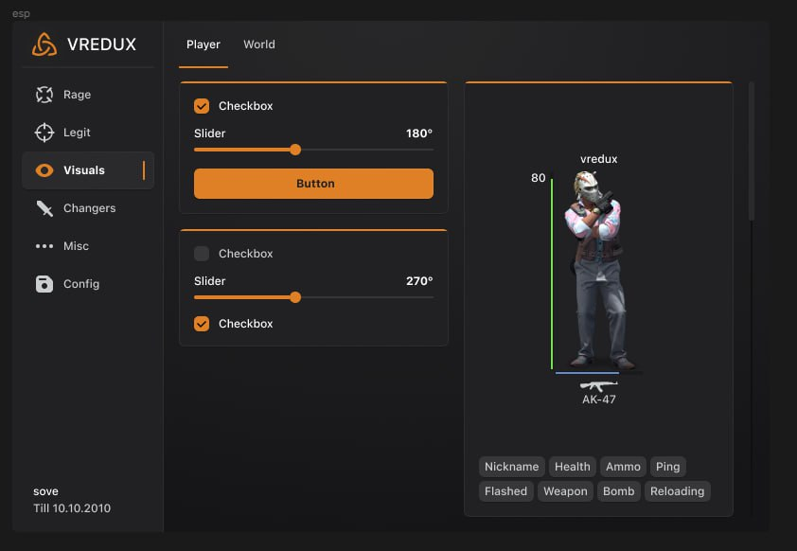The height and width of the screenshot is (551, 797).
Task: Click the Visuals eye icon
Action: pyautogui.click(x=44, y=170)
